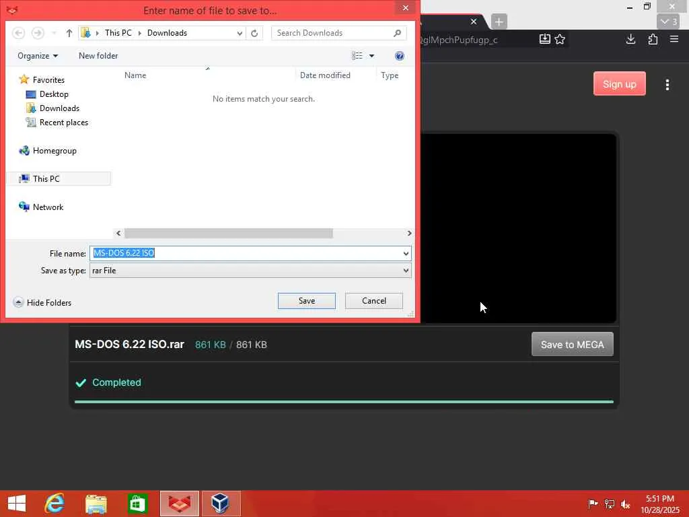Click the Save to MEGA button
This screenshot has width=689, height=517.
pos(572,345)
